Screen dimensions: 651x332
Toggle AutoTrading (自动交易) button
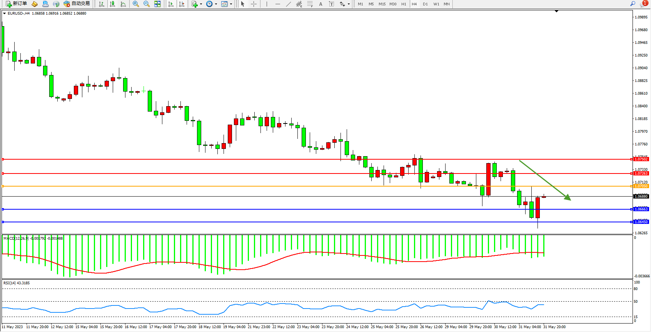(77, 4)
